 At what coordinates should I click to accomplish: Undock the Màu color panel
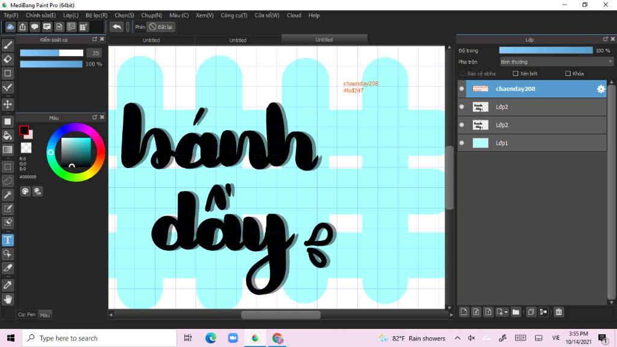click(95, 117)
